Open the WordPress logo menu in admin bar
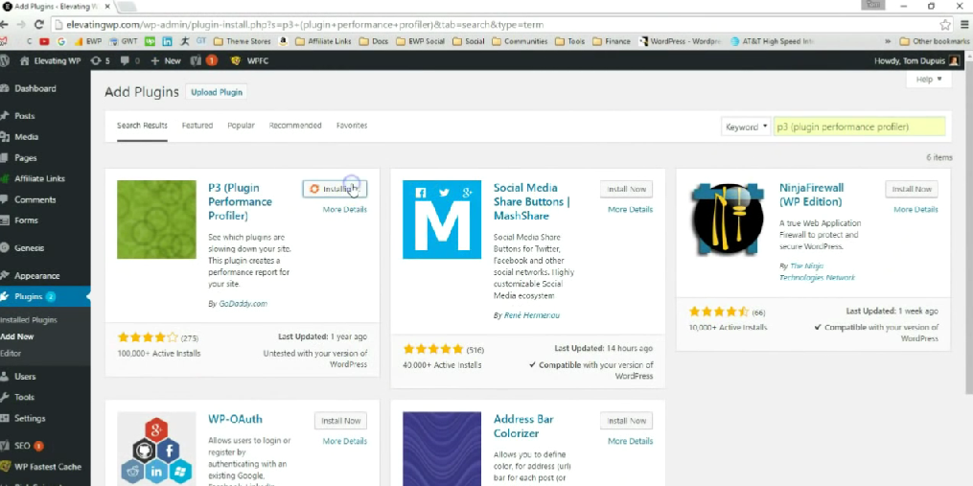This screenshot has height=486, width=973. pos(5,60)
